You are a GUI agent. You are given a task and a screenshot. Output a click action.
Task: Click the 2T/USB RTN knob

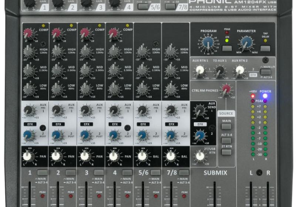click(200, 156)
